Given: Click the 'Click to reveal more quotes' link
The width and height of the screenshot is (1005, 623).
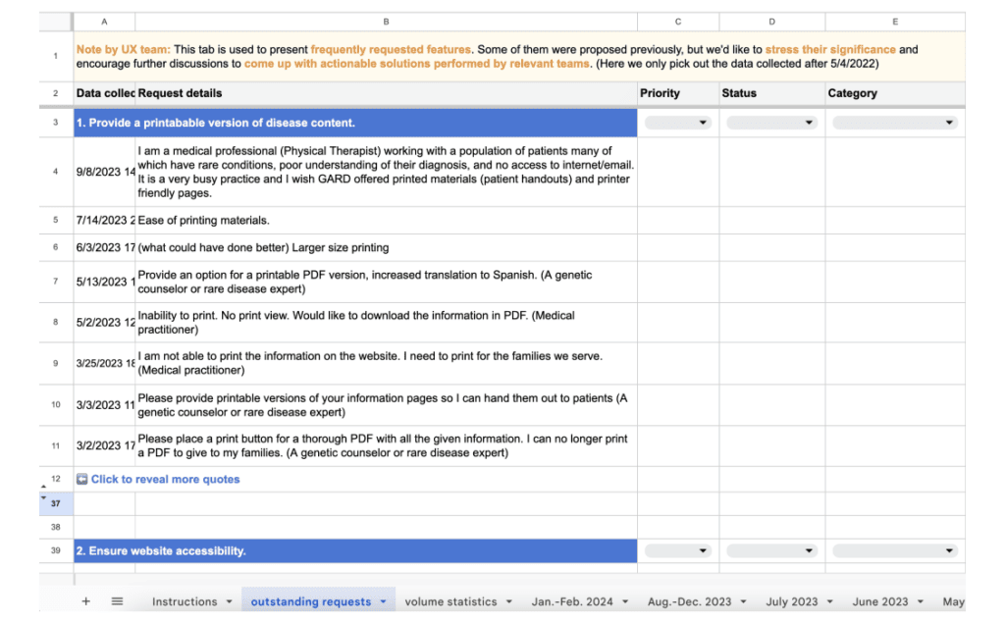Looking at the screenshot, I should click(165, 479).
